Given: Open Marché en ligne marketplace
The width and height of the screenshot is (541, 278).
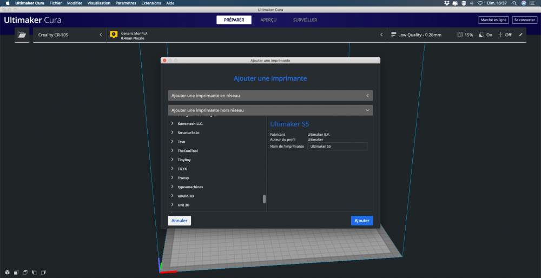Looking at the screenshot, I should pyautogui.click(x=493, y=20).
